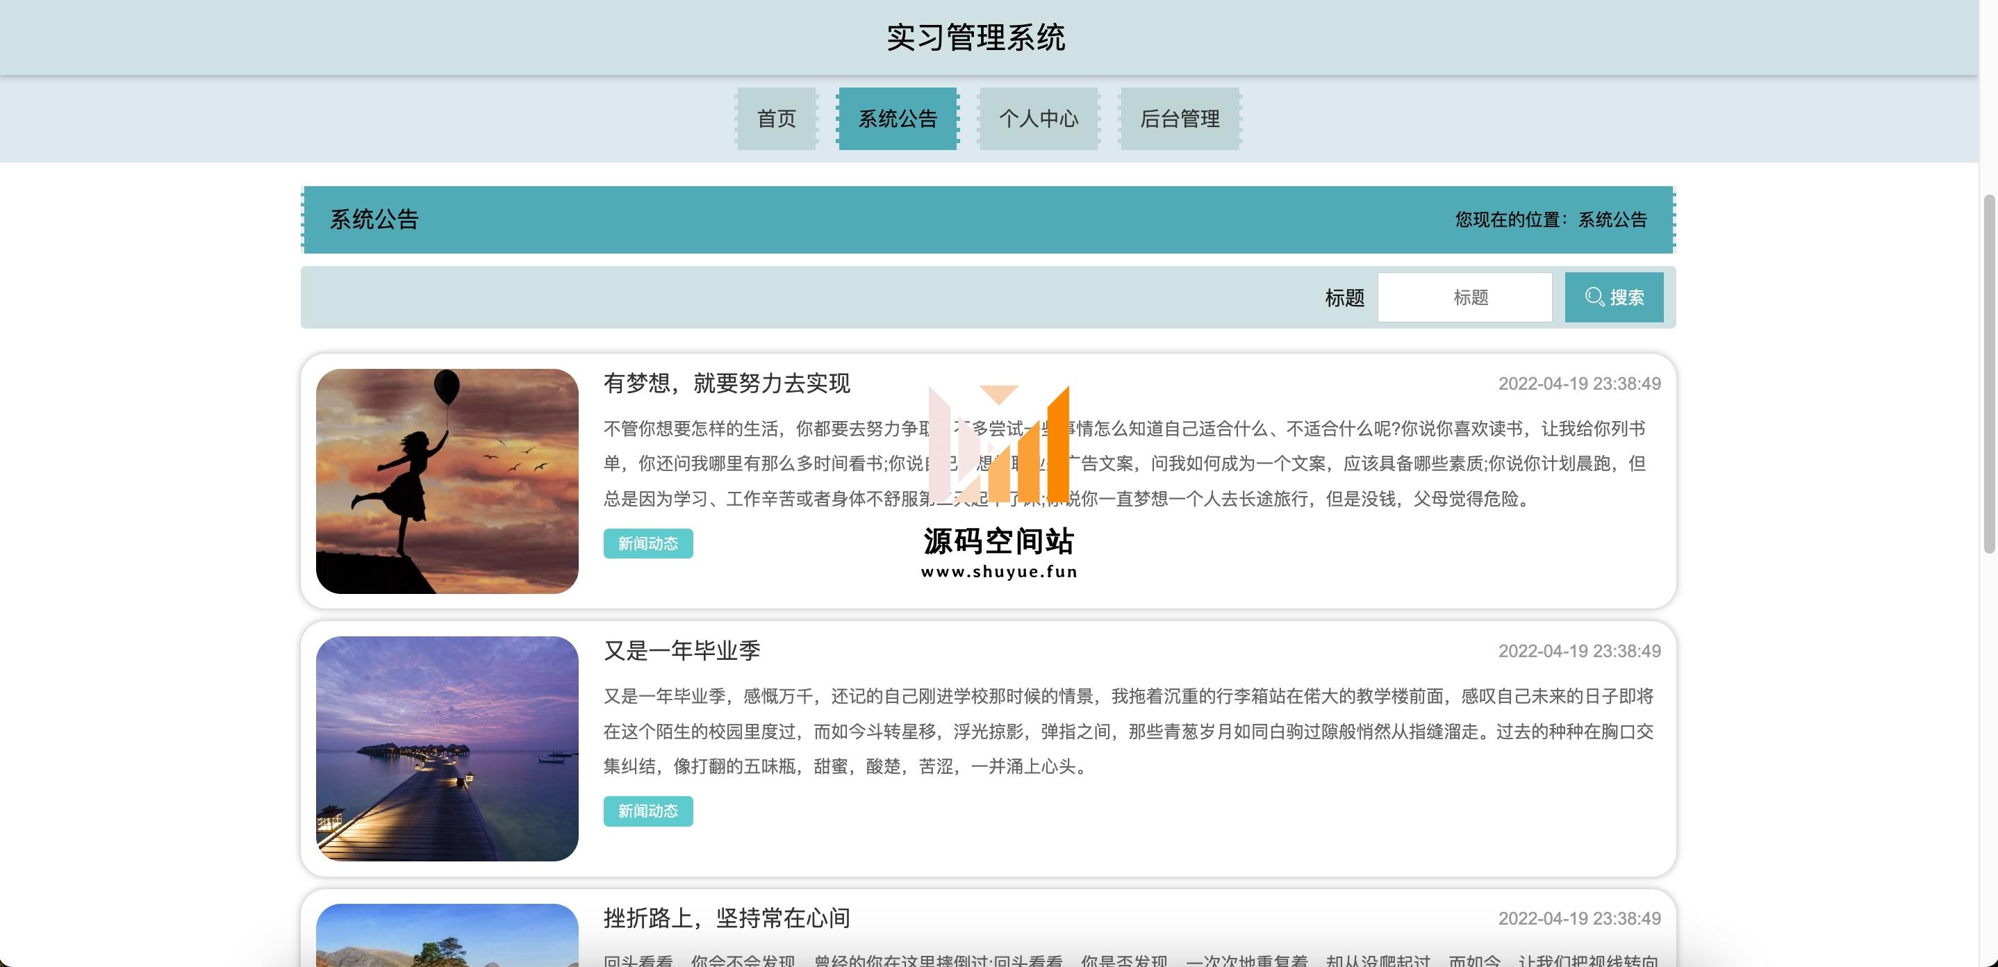The image size is (1998, 967).
Task: Click the 搜索 button
Action: (x=1614, y=297)
